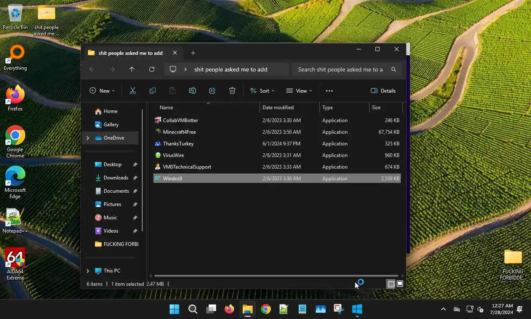The image size is (531, 319).
Task: Open Music quick access folder
Action: click(x=110, y=218)
